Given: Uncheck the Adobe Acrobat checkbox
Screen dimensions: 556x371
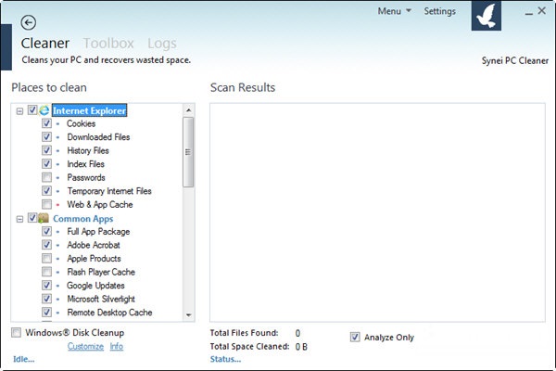Looking at the screenshot, I should point(46,245).
